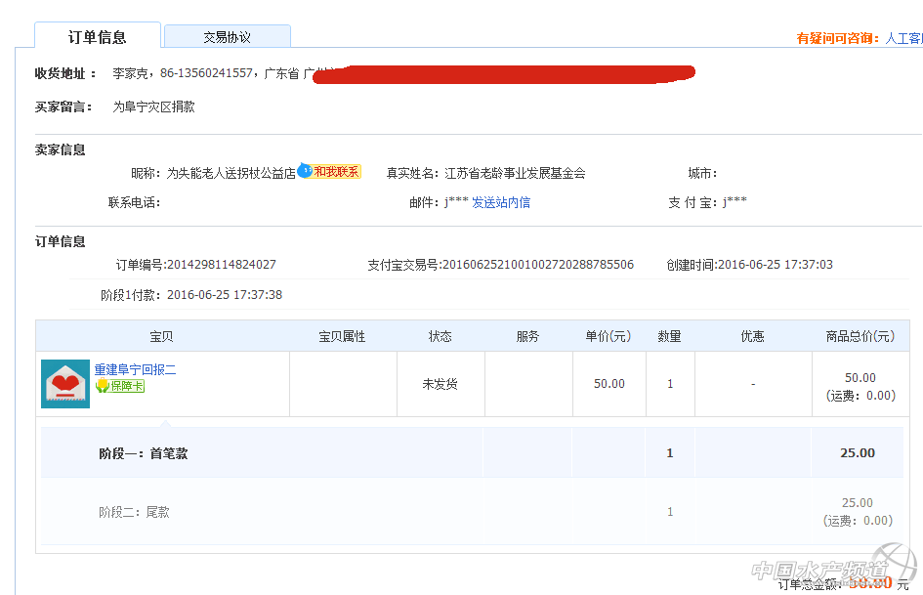Click the 阶段一：首笔款 row
Screen dimensions: 923x595
point(143,453)
